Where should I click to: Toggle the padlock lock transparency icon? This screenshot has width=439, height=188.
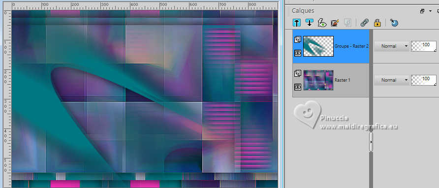(x=377, y=23)
